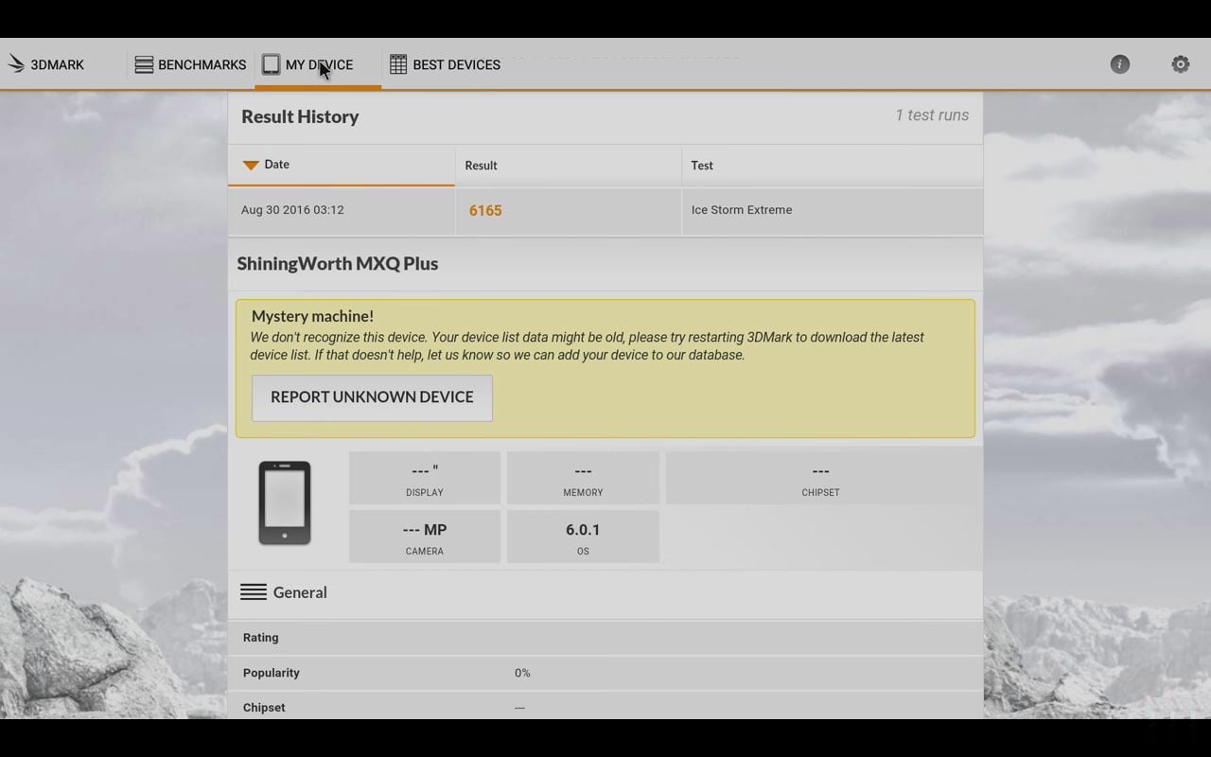Click the phone device image
The height and width of the screenshot is (757, 1211).
tap(285, 502)
